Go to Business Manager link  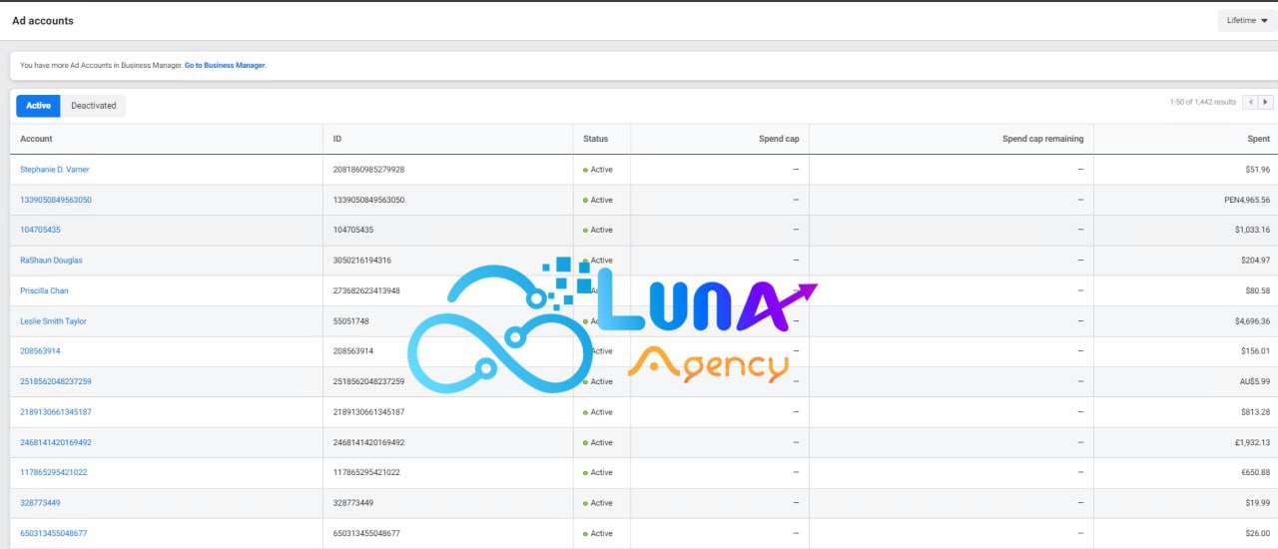225,65
